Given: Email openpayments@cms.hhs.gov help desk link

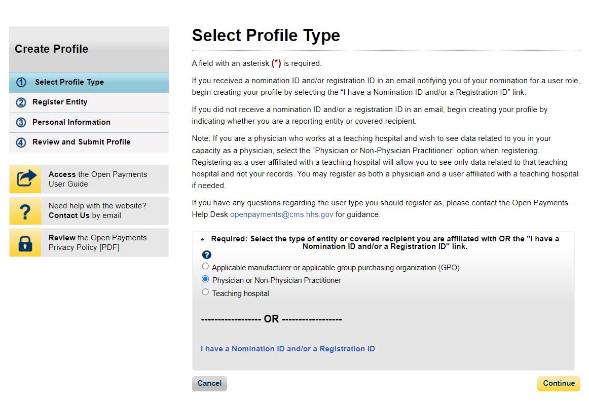Looking at the screenshot, I should tap(282, 214).
